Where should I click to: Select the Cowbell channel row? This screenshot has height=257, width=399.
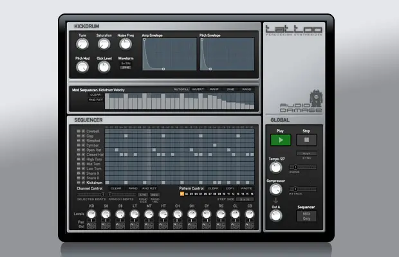(x=93, y=131)
